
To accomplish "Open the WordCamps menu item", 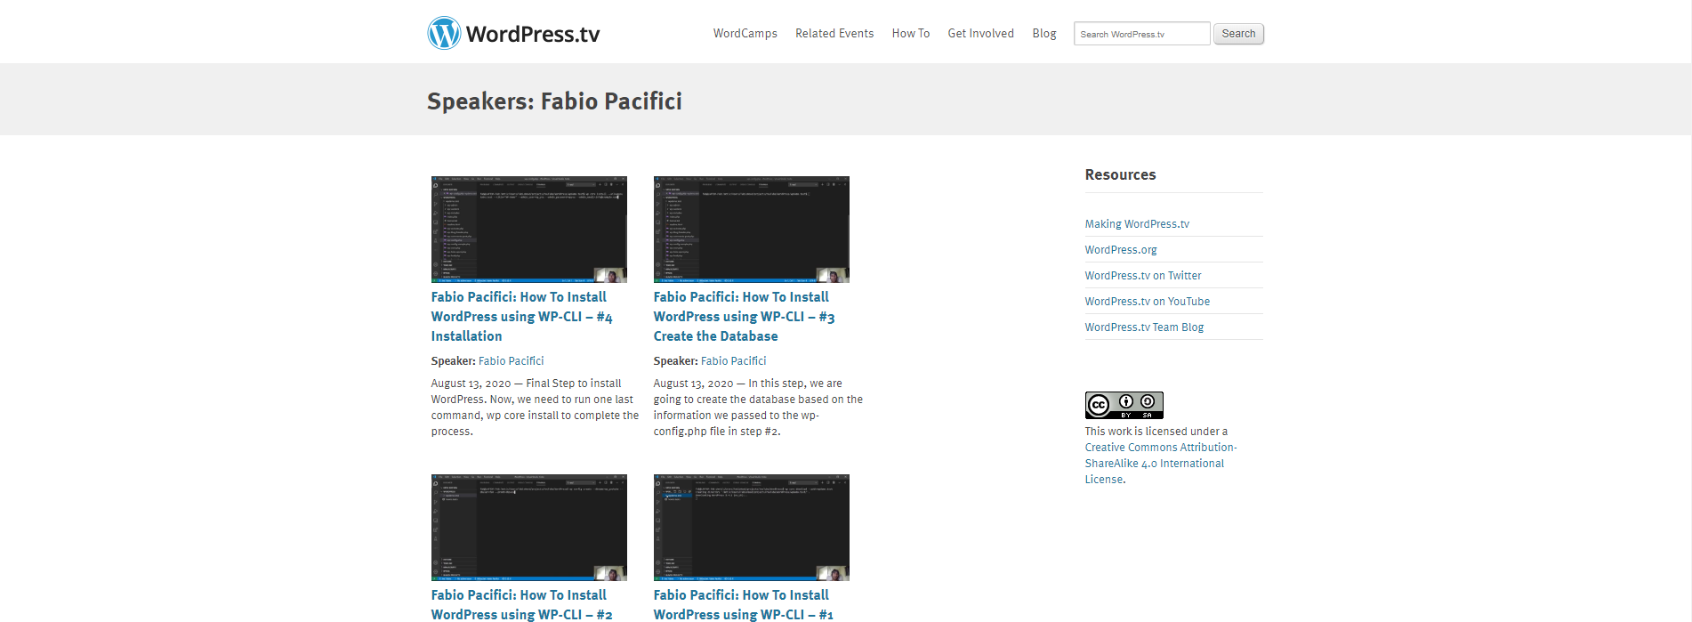I will click(745, 33).
